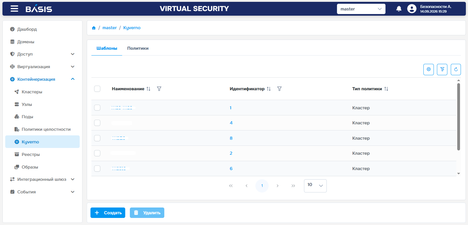
Task: Open the master domain dropdown
Action: click(361, 9)
